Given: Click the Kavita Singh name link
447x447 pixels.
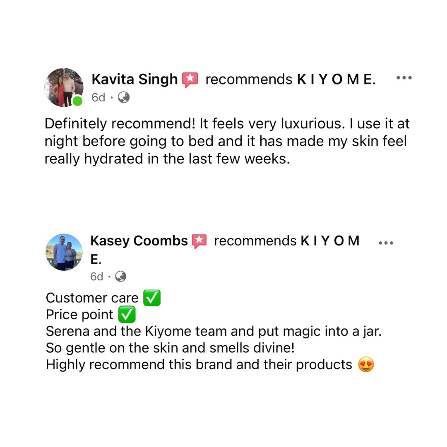Looking at the screenshot, I should [135, 79].
